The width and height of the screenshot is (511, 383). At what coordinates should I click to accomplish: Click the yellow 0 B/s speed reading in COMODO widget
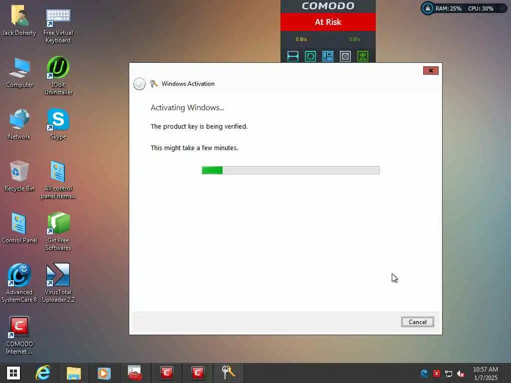coord(301,39)
